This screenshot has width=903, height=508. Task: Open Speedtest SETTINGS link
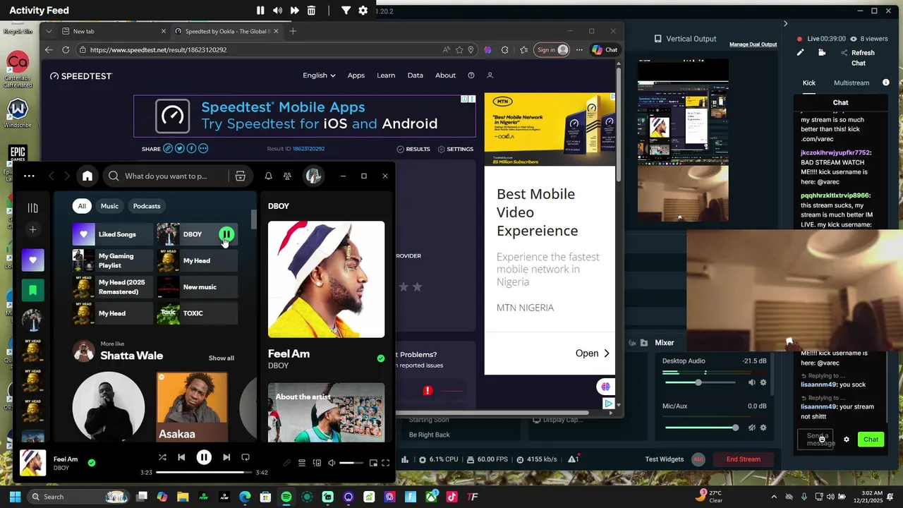pos(456,149)
